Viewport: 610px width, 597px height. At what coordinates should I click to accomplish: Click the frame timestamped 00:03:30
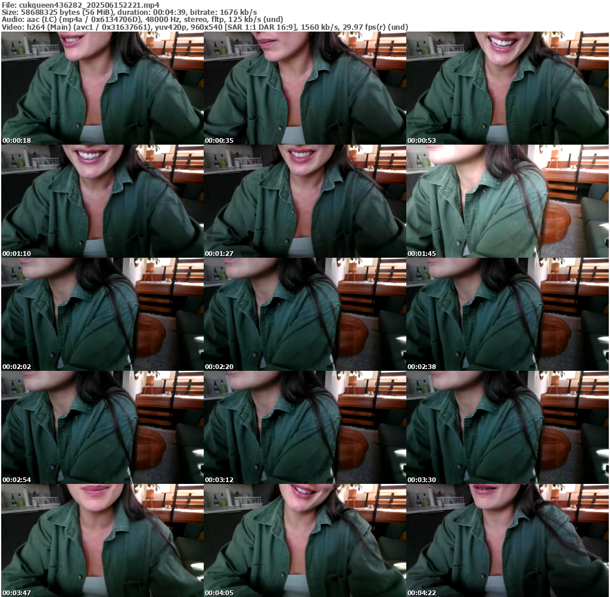click(x=507, y=427)
